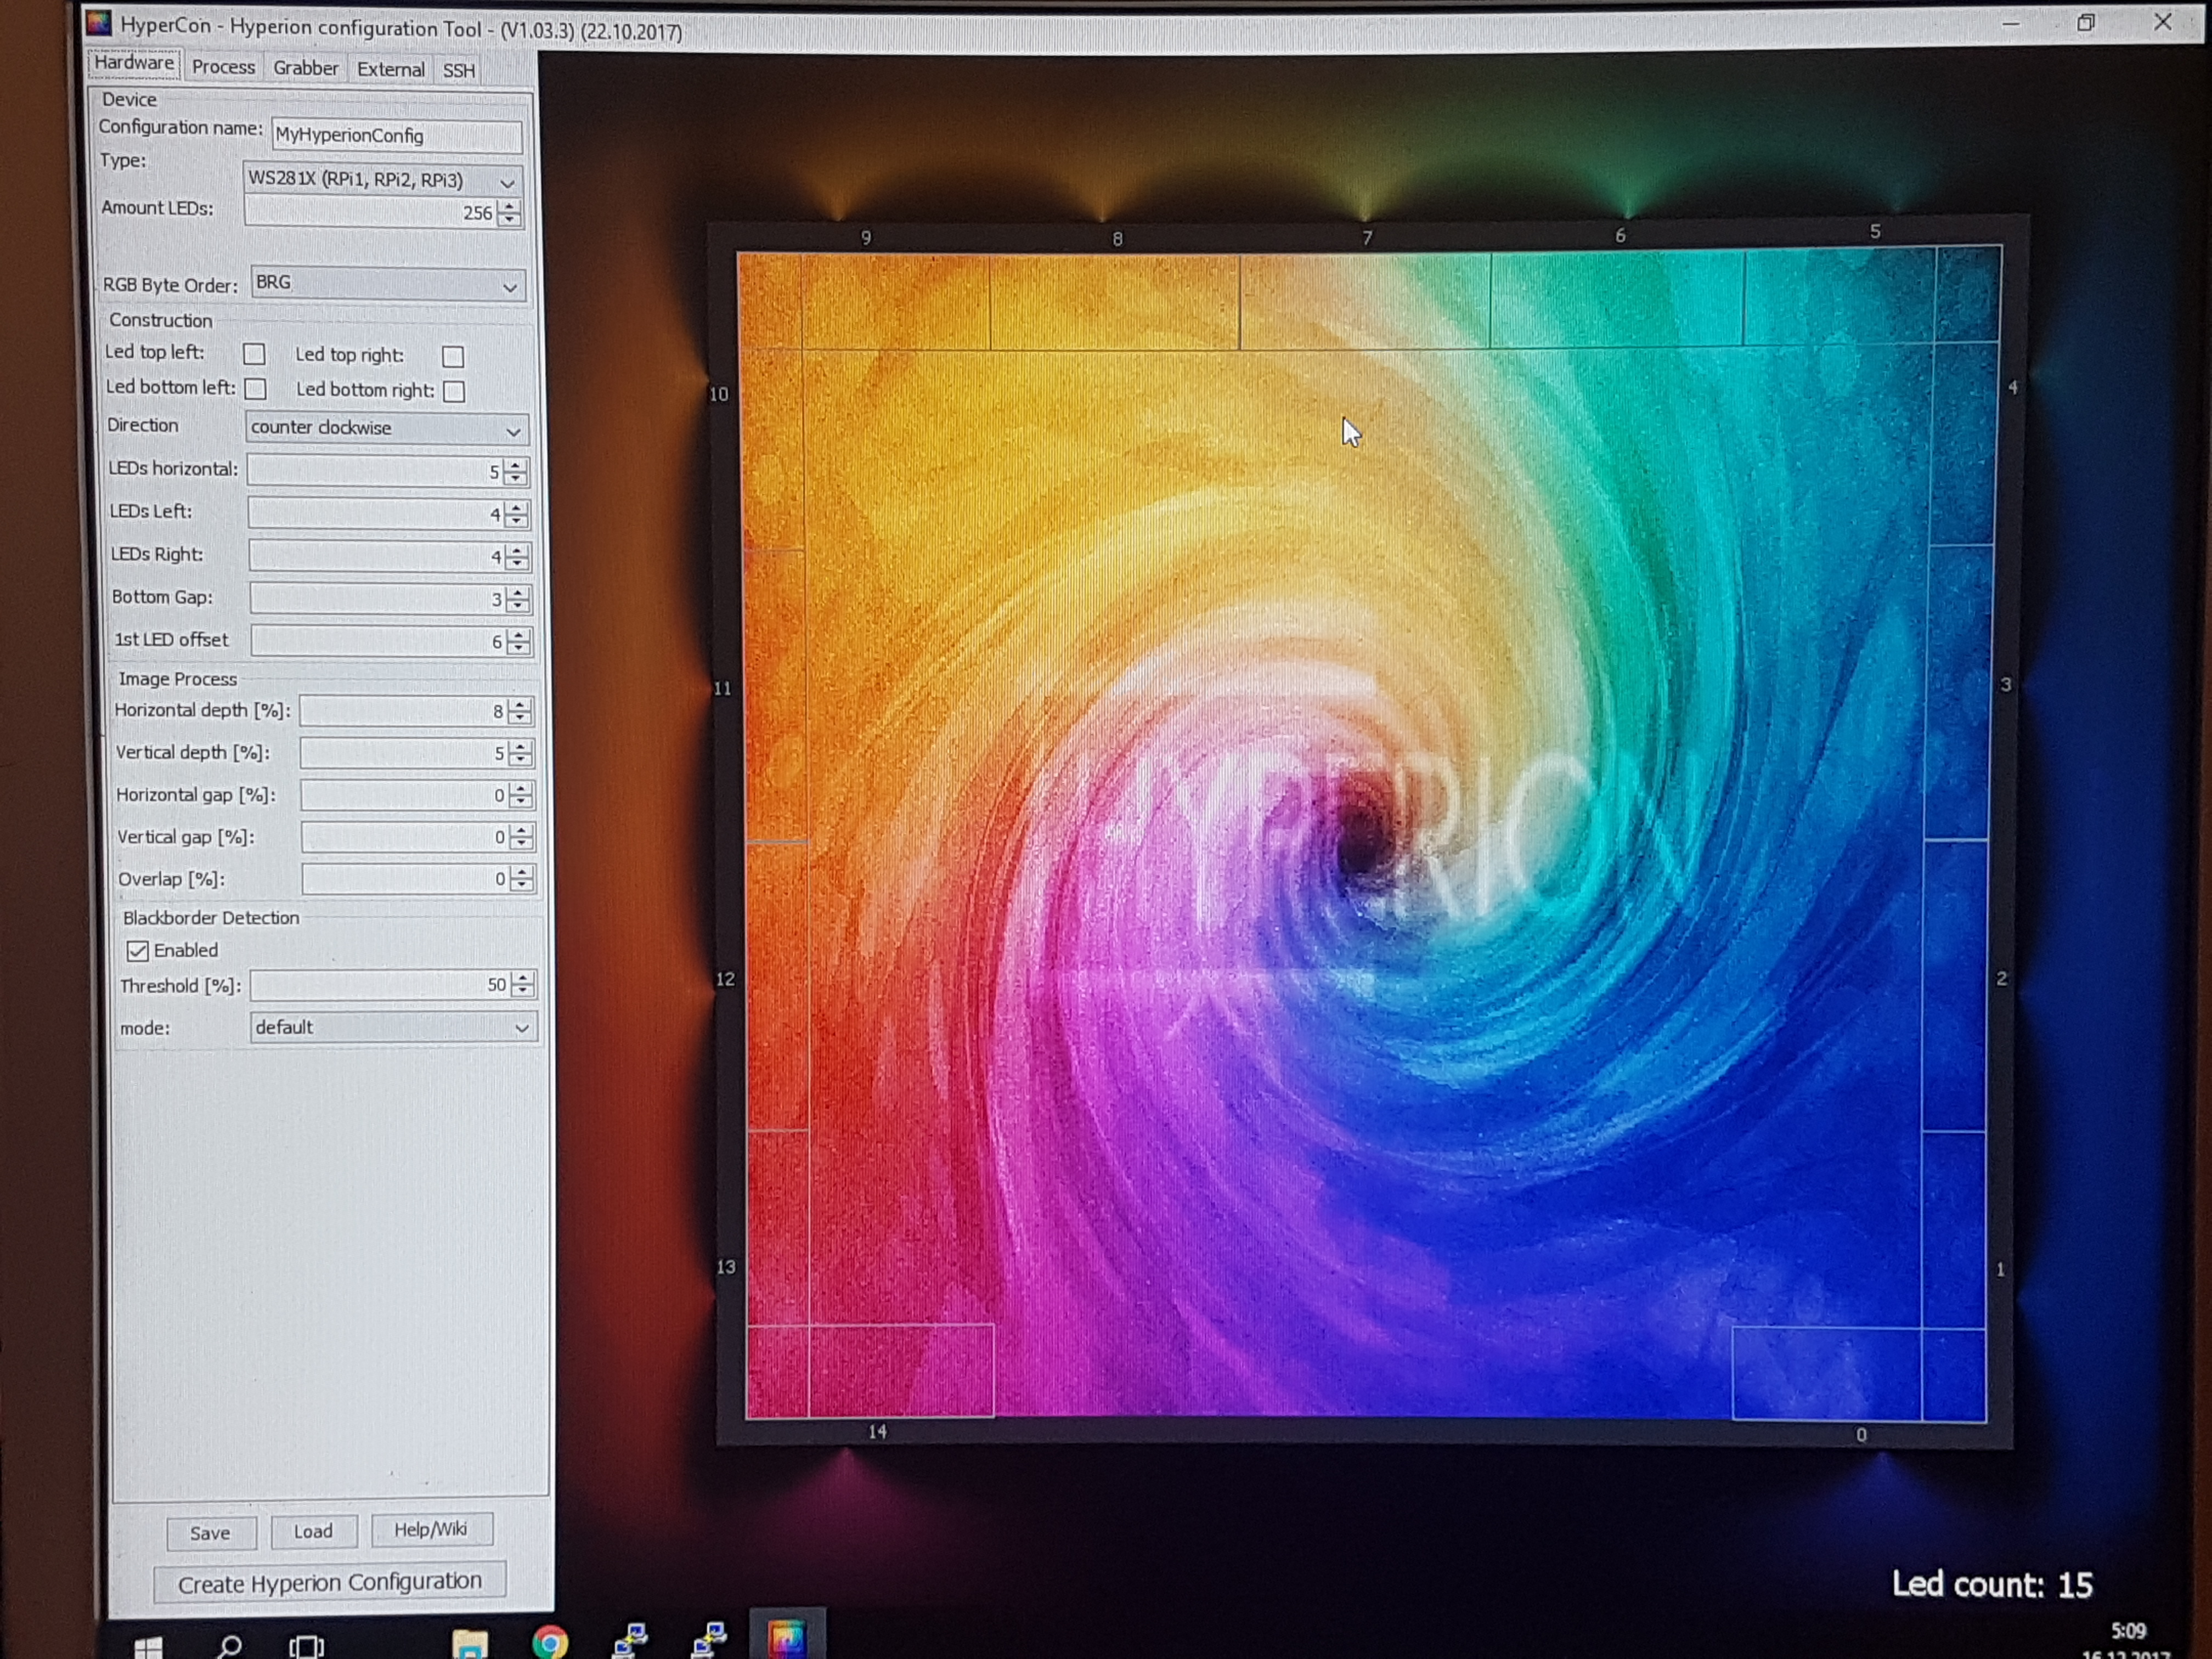The image size is (2212, 1659).
Task: Click the Configuration name input field
Action: pos(396,135)
